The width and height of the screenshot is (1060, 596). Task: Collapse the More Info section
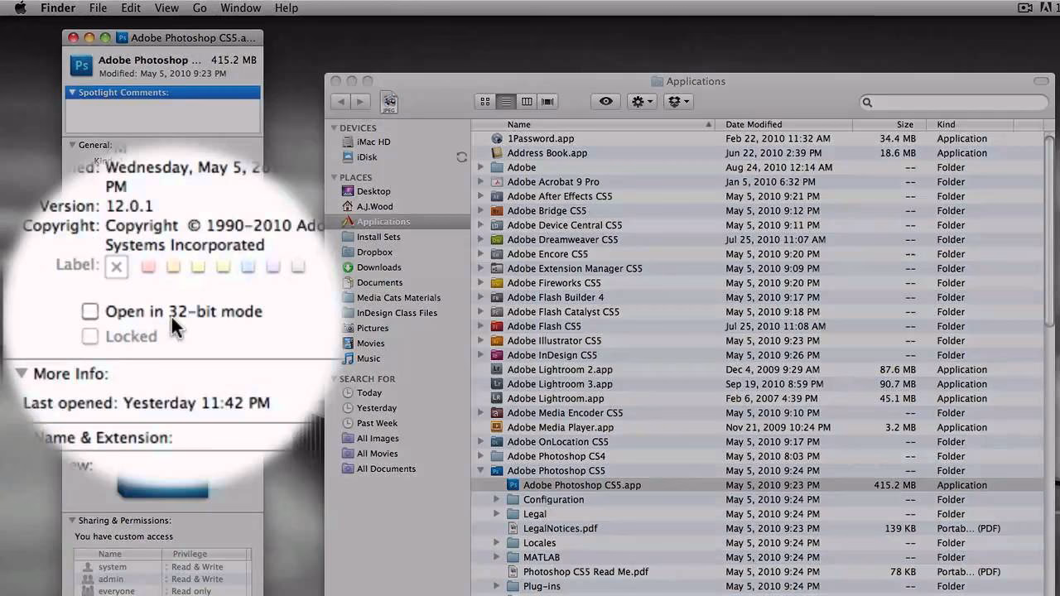point(21,373)
